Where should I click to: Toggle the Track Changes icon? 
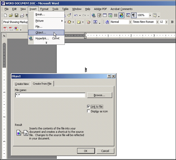[x=88, y=22]
